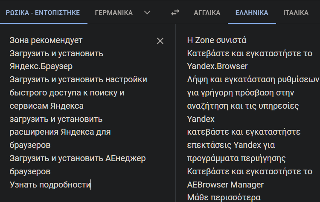Click translated line Λήψη και εγκατάσταση ρυθμίσεων
The image size is (320, 202).
coord(253,80)
